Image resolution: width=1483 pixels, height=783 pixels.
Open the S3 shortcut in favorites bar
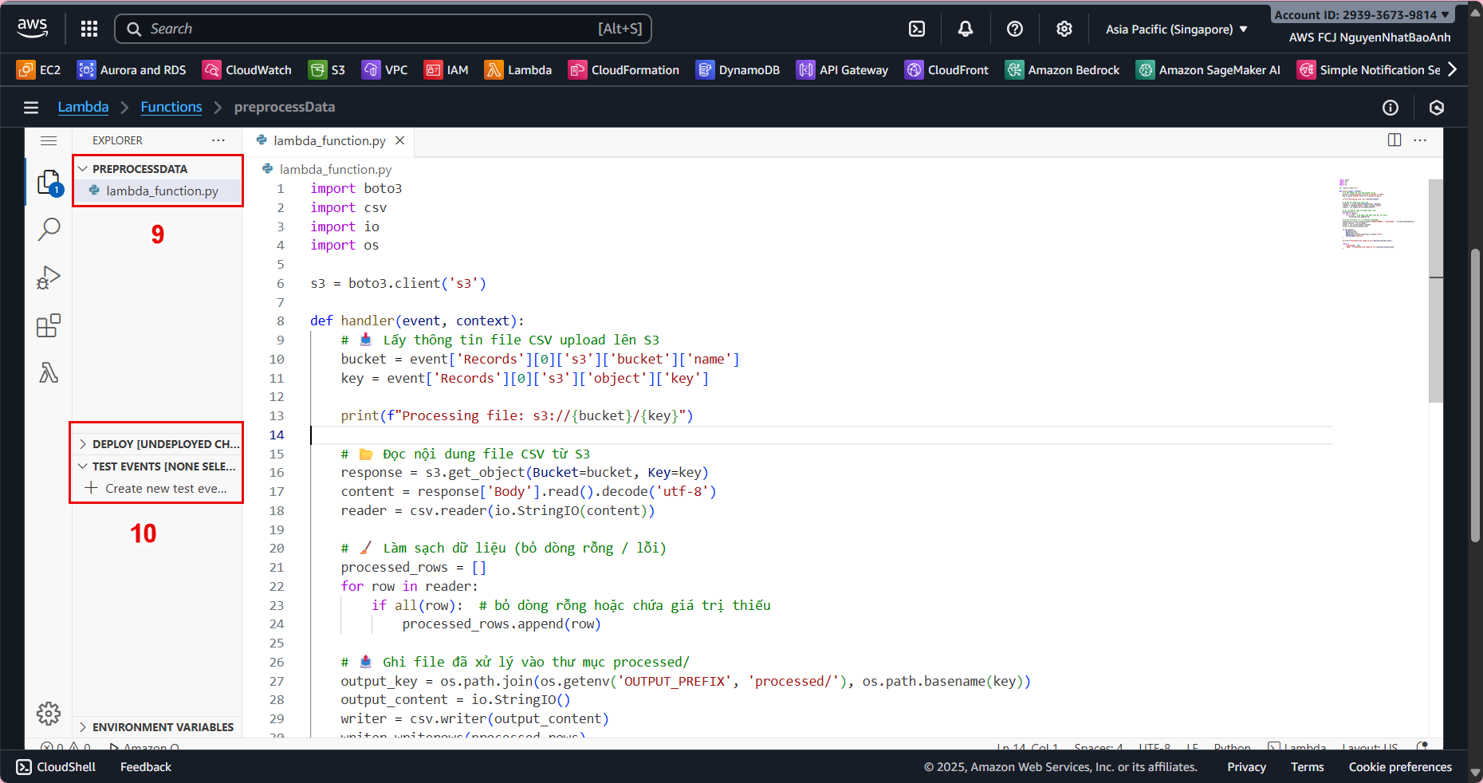[328, 70]
